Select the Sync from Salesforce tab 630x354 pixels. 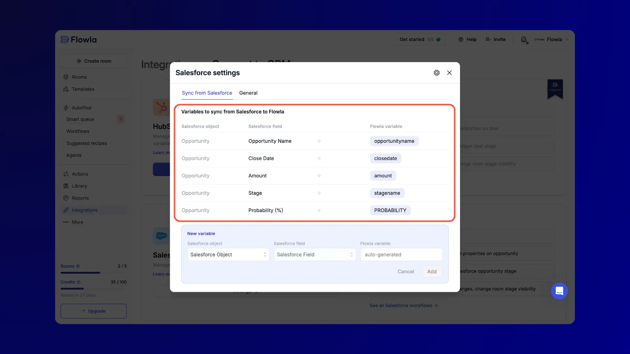[x=207, y=93]
